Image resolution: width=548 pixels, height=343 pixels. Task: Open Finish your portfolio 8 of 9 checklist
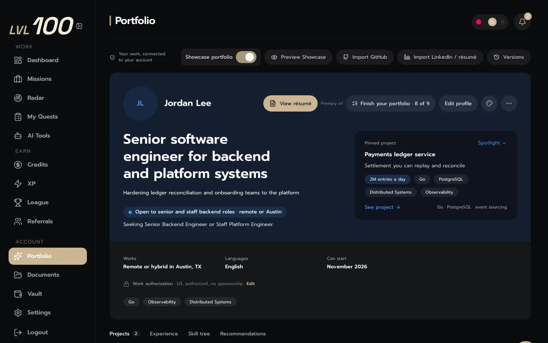pyautogui.click(x=390, y=103)
